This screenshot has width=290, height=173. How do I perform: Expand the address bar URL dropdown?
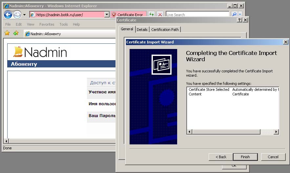(x=107, y=14)
